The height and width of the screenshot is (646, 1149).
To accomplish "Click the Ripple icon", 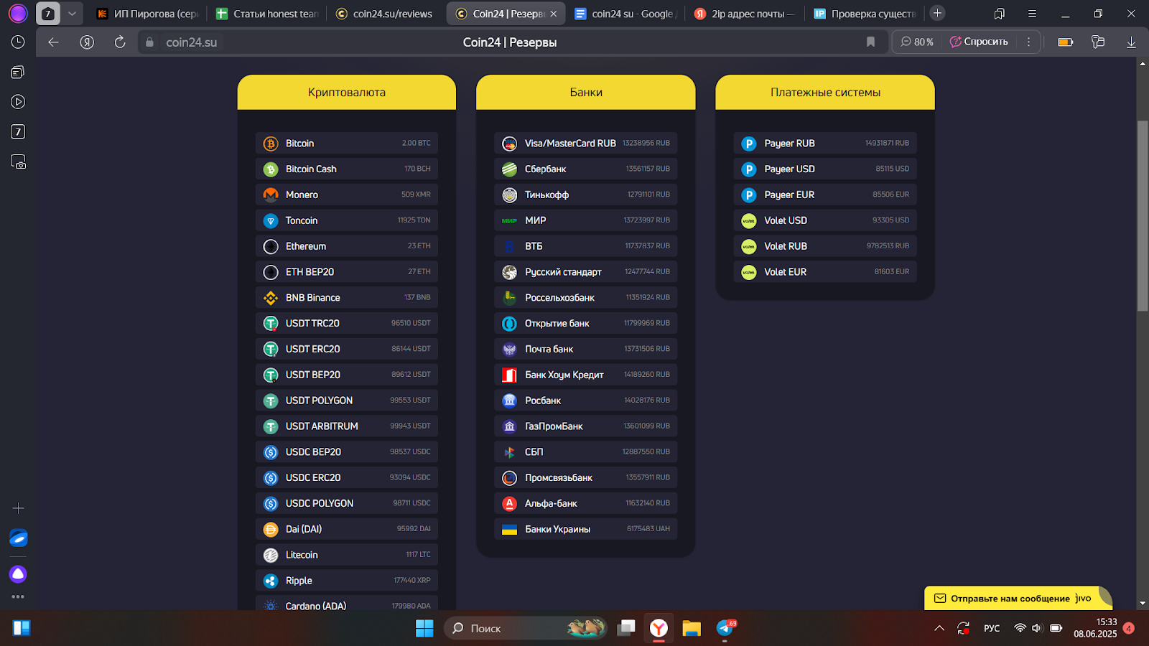I will (271, 581).
